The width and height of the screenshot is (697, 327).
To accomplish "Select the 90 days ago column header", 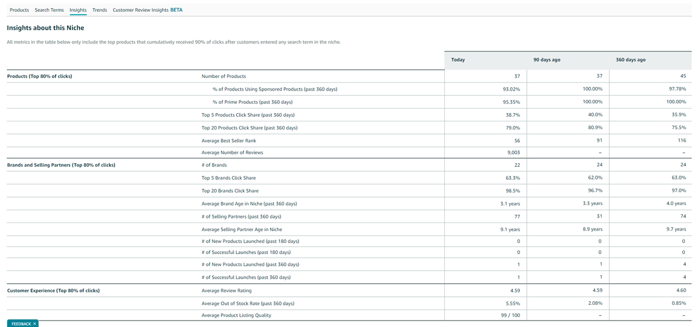I will coord(547,60).
